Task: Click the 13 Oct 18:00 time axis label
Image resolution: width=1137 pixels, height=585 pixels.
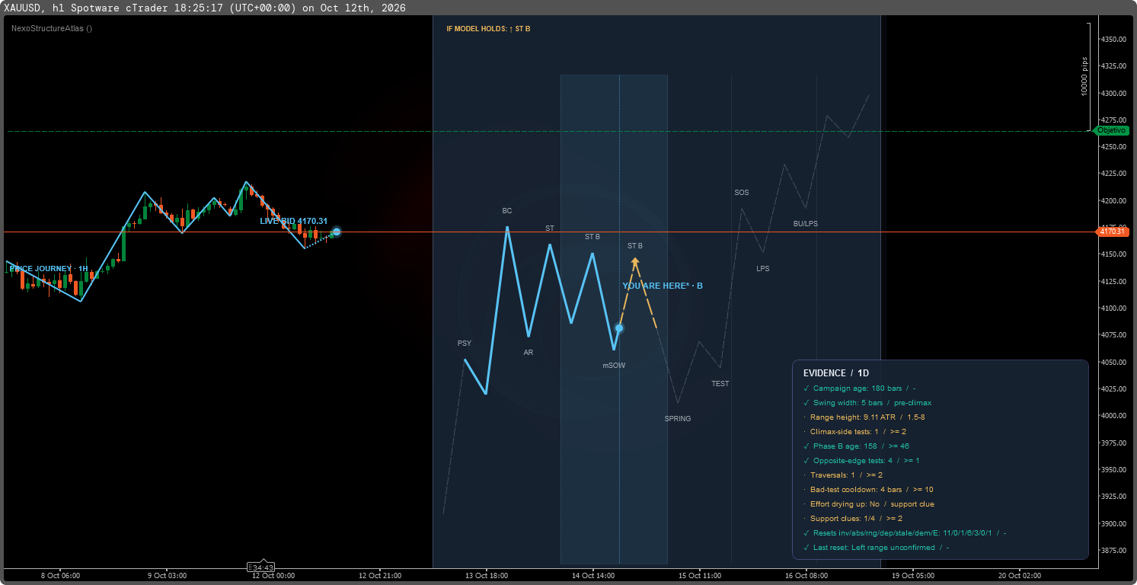Action: [x=487, y=576]
